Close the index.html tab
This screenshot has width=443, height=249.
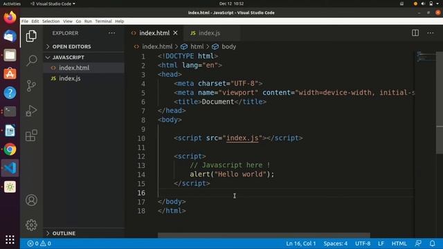click(175, 33)
